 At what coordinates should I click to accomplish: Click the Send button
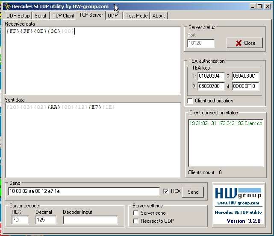tap(193, 192)
